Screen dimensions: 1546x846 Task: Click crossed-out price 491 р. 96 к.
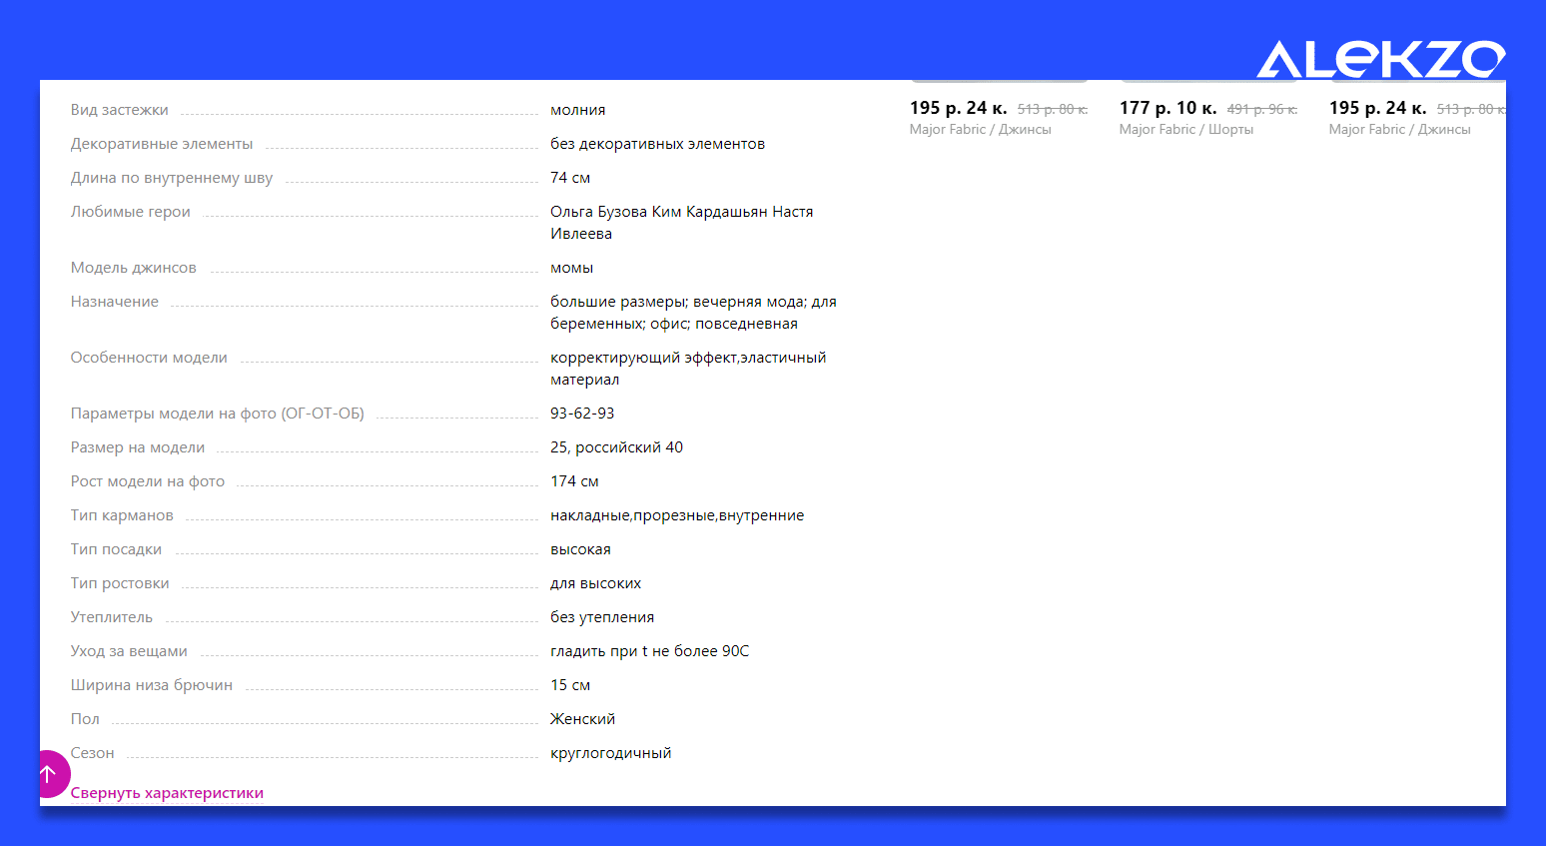click(x=1262, y=109)
